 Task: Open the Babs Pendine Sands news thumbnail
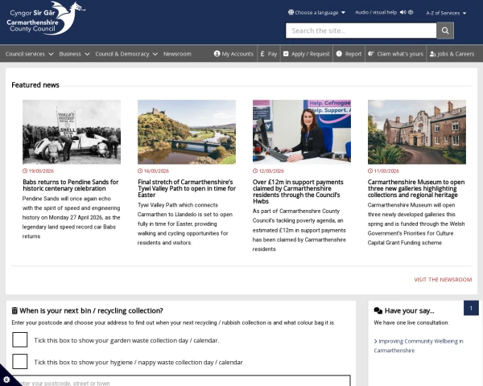pos(72,131)
